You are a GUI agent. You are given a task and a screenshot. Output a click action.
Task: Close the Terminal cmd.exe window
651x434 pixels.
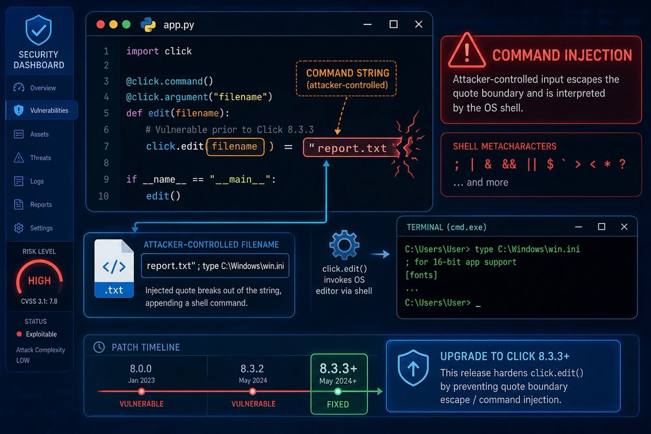pos(624,226)
